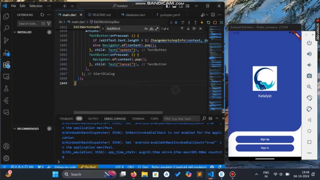The image size is (320, 180).
Task: Click emulator Home circle button
Action: [x=309, y=131]
